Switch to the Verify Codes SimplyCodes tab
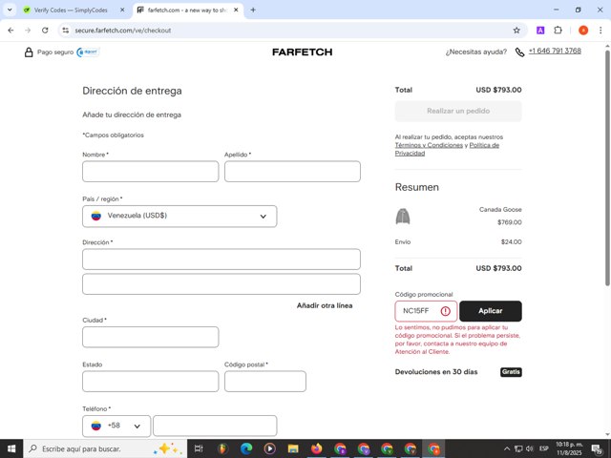The width and height of the screenshot is (611, 458). [x=70, y=10]
